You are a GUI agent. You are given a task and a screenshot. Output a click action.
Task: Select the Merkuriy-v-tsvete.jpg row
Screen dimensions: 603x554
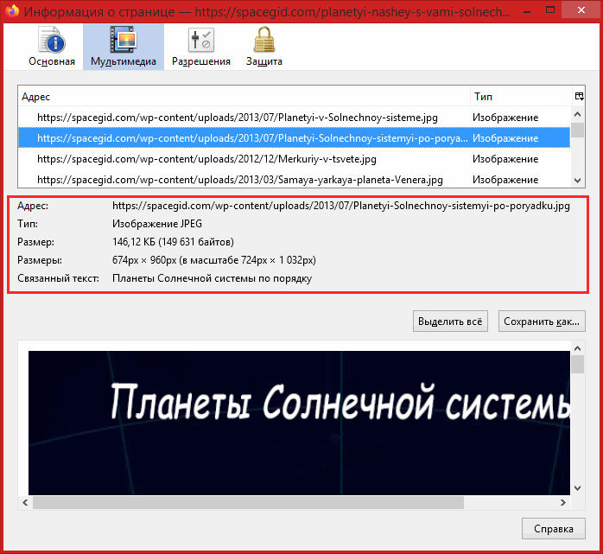point(294,159)
